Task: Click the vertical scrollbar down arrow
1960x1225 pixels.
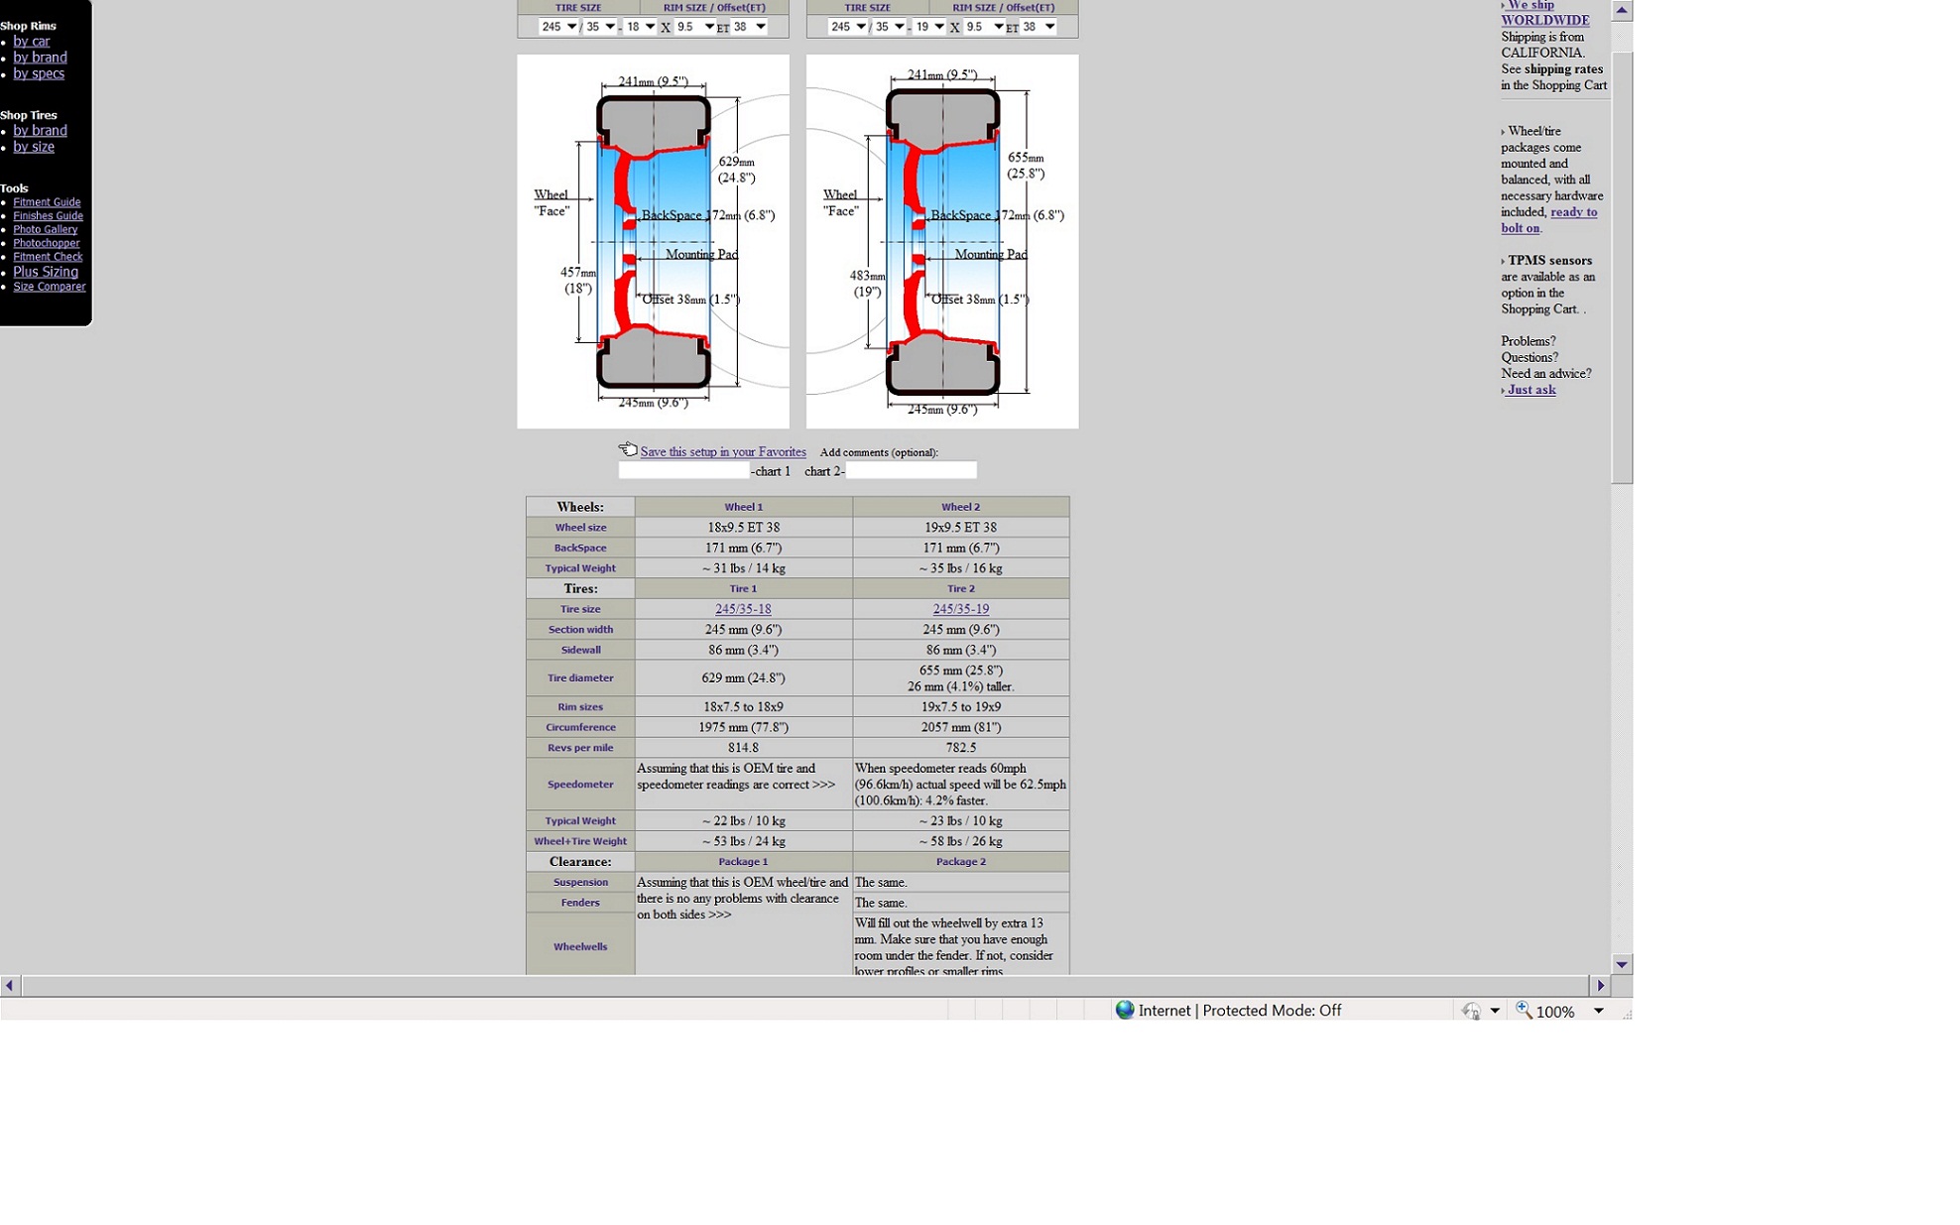Action: 1621,964
